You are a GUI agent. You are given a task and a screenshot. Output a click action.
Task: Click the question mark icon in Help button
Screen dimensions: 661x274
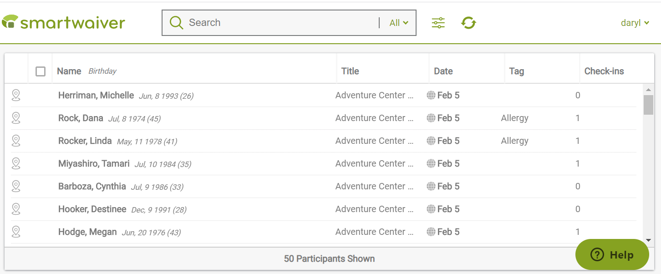pyautogui.click(x=596, y=255)
